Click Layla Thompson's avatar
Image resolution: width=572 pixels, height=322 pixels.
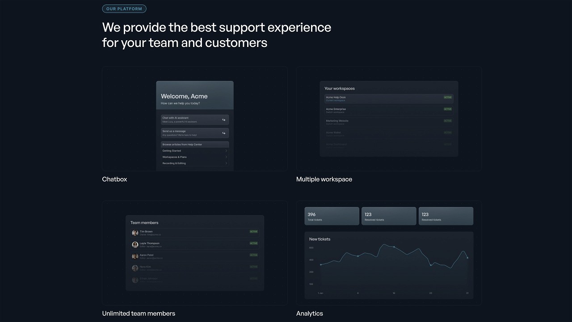click(x=135, y=245)
